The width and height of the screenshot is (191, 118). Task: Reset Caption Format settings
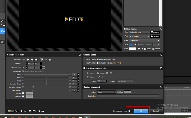[161, 29]
